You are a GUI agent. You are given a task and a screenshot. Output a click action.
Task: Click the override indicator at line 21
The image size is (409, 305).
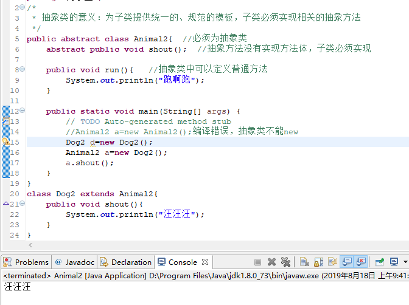tap(5, 204)
